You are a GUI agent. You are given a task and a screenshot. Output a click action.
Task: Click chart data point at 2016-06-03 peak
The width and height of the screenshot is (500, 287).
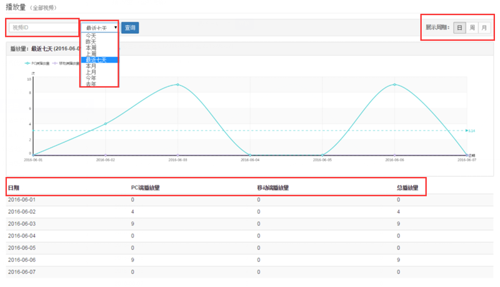tap(178, 84)
